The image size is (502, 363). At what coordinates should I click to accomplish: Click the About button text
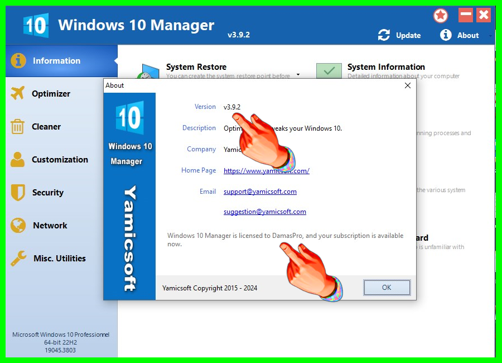pyautogui.click(x=468, y=35)
